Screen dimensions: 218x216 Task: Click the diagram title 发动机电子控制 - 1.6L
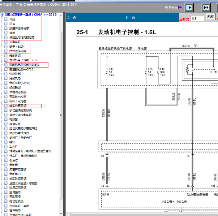[127, 32]
